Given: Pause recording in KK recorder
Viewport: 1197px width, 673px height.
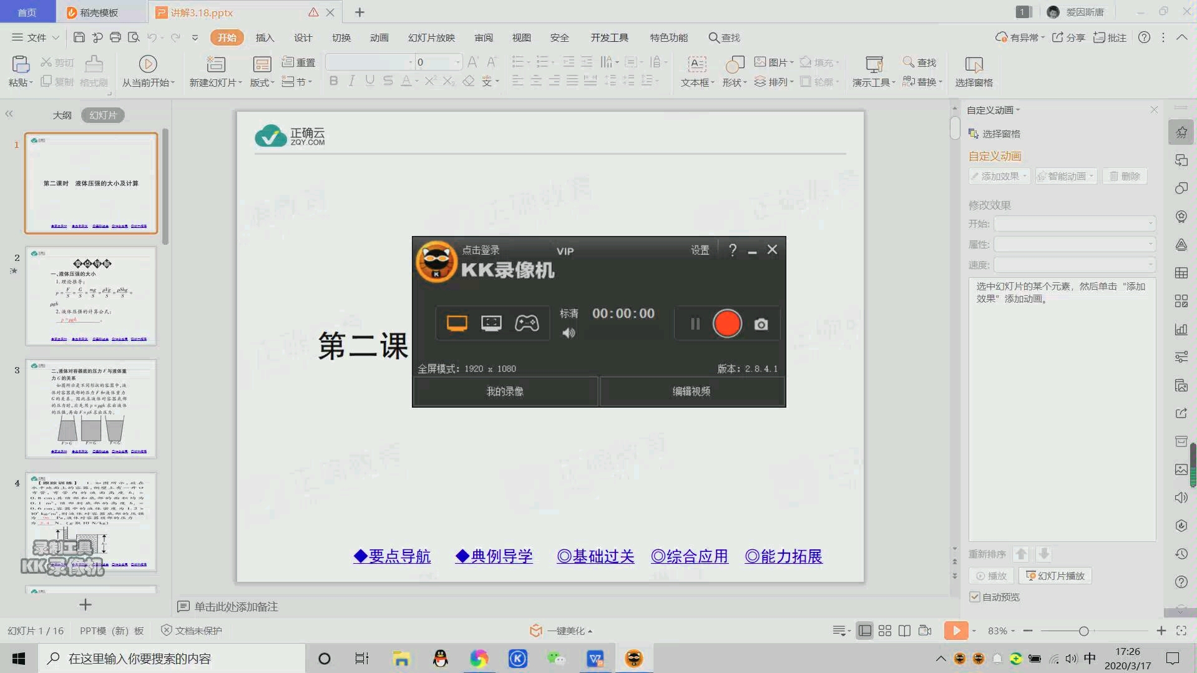Looking at the screenshot, I should (695, 323).
